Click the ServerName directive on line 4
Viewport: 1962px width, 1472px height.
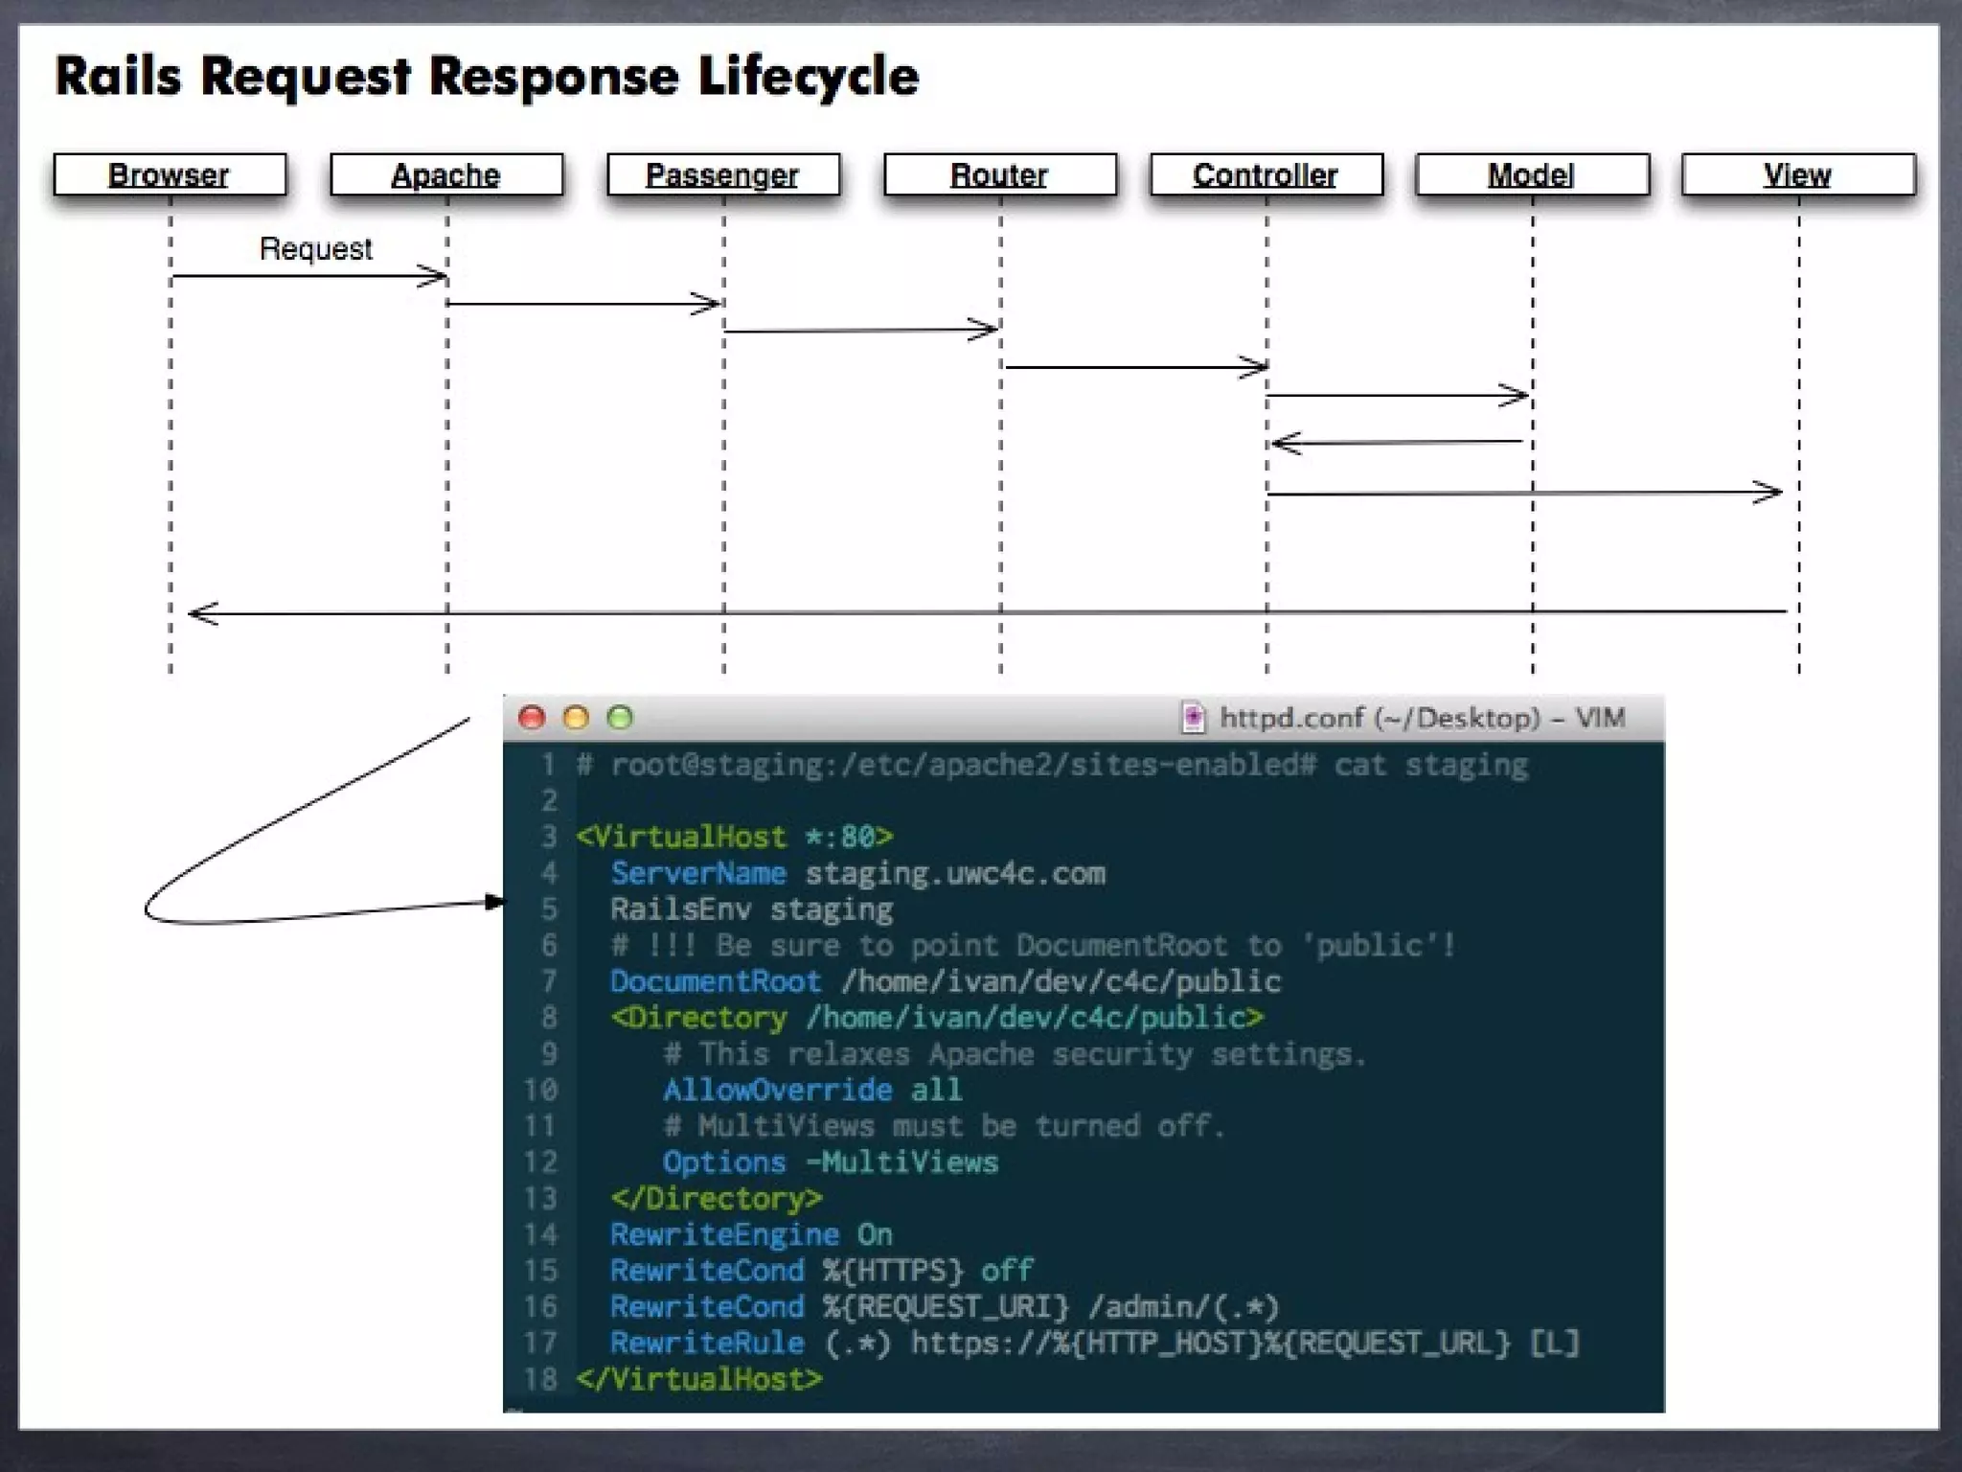(698, 873)
